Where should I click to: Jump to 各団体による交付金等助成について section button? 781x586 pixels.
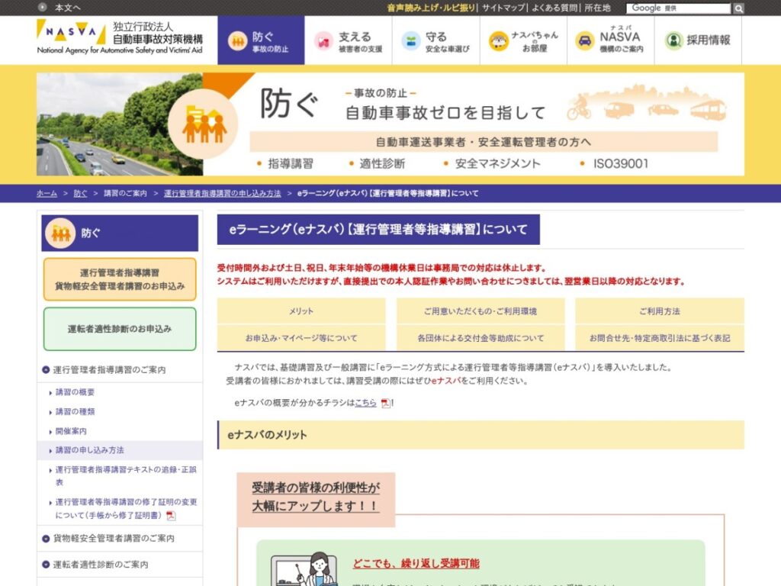click(480, 338)
